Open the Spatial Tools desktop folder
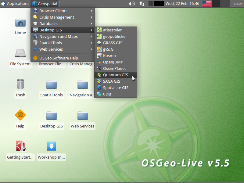Screen dimensions: 244x183 pos(52,84)
